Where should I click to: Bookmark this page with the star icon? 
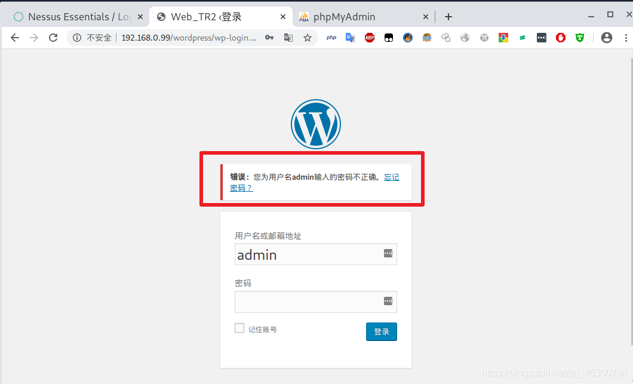click(x=308, y=38)
